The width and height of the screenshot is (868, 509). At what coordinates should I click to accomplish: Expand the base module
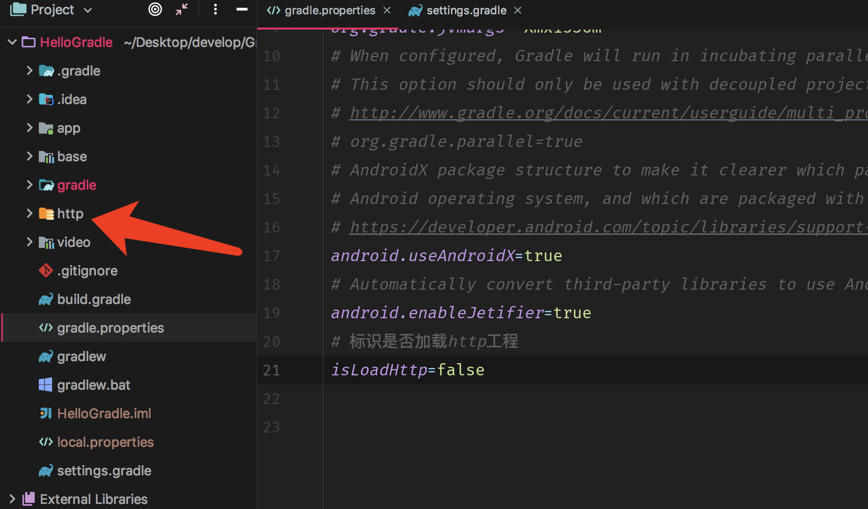click(30, 156)
